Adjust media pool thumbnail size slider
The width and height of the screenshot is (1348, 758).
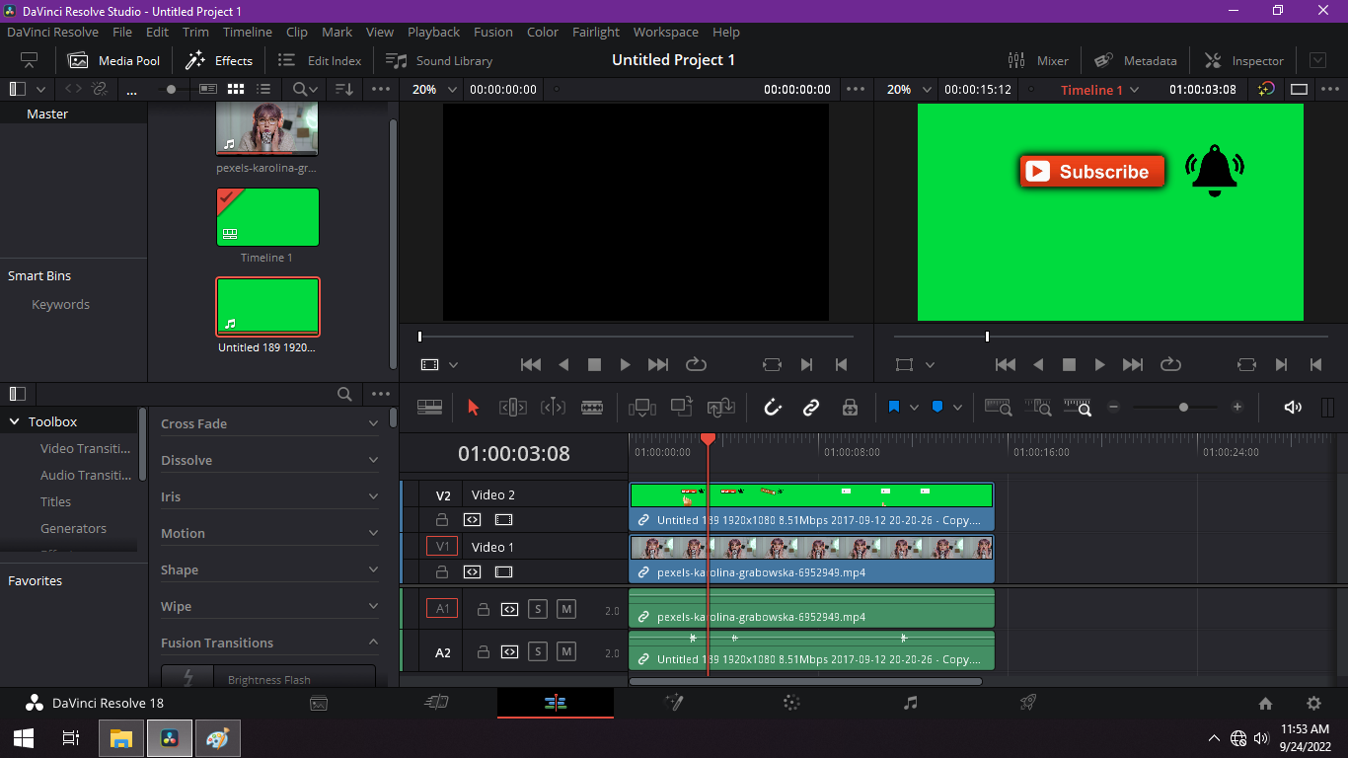172,89
